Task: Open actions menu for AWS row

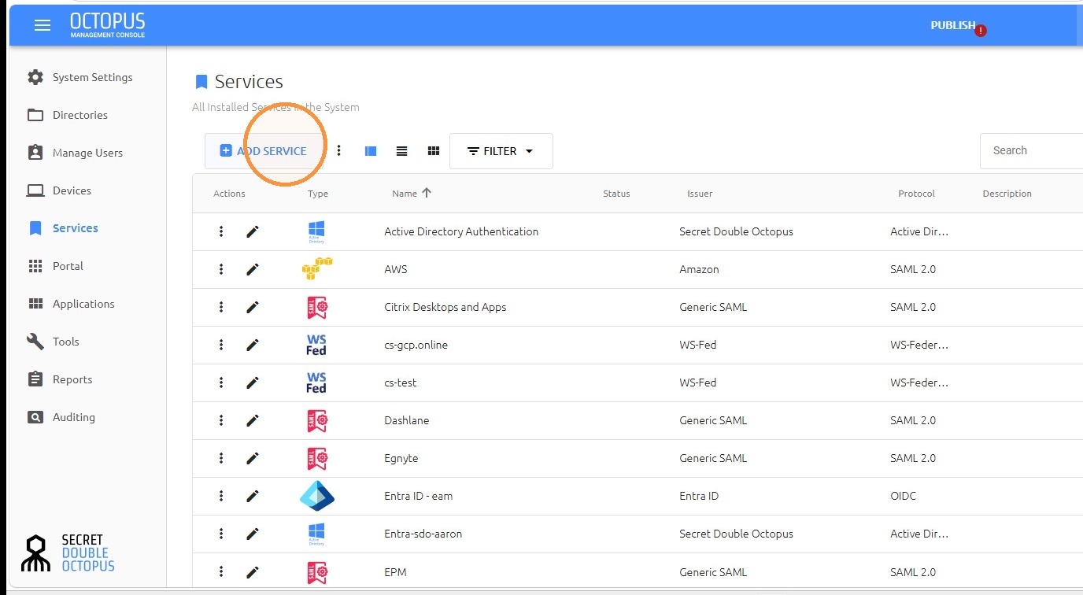Action: point(221,269)
